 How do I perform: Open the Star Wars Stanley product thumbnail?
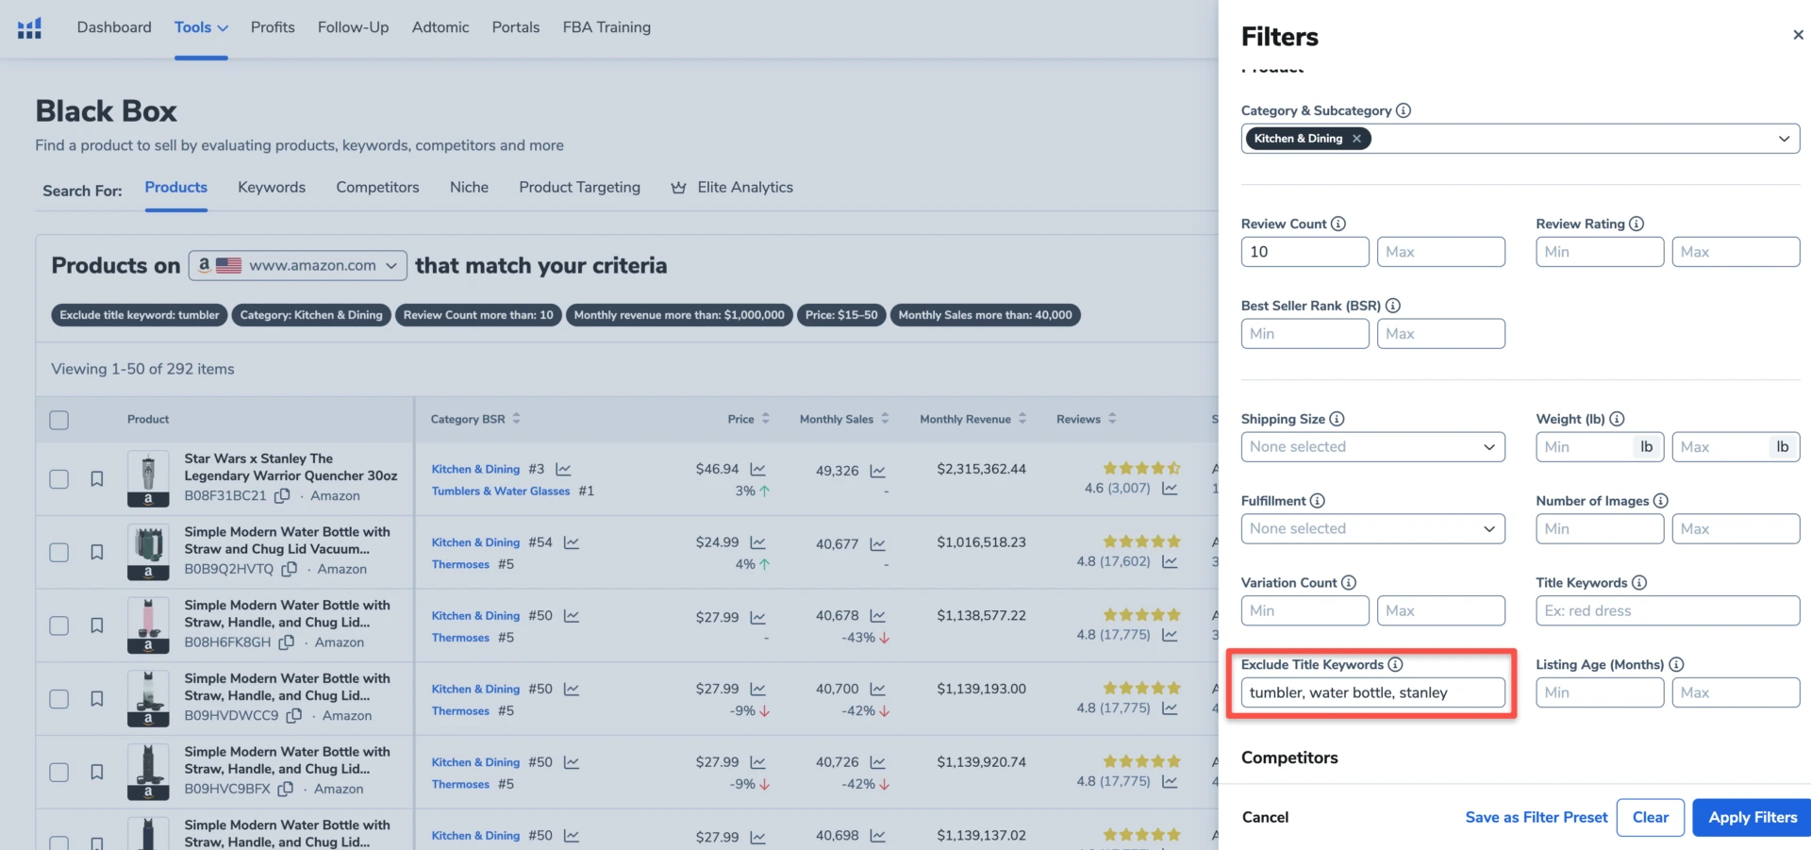[x=148, y=479]
